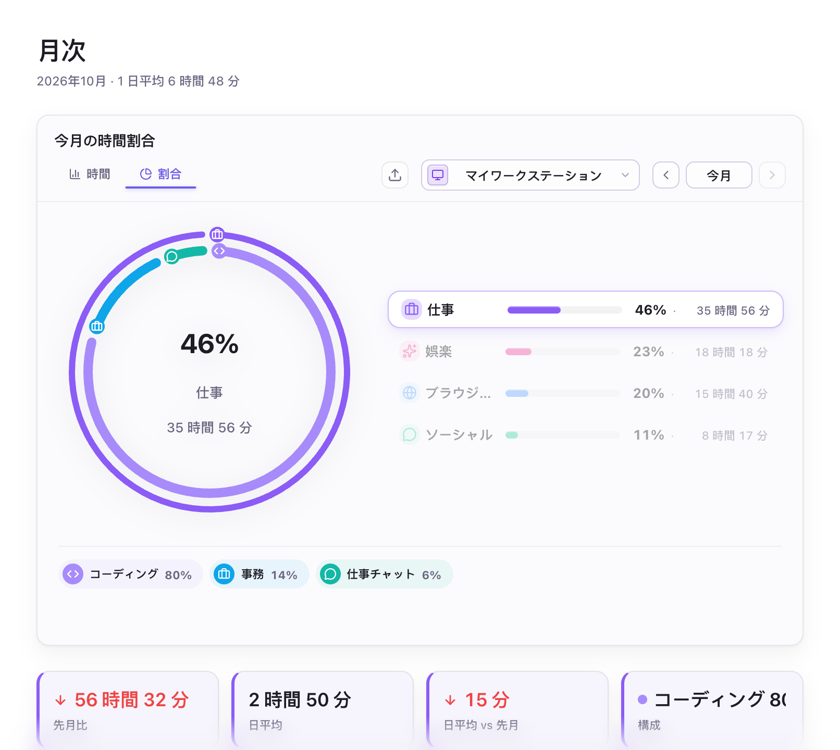
Task: Click the green chat bubble marker on donut
Action: pyautogui.click(x=171, y=256)
